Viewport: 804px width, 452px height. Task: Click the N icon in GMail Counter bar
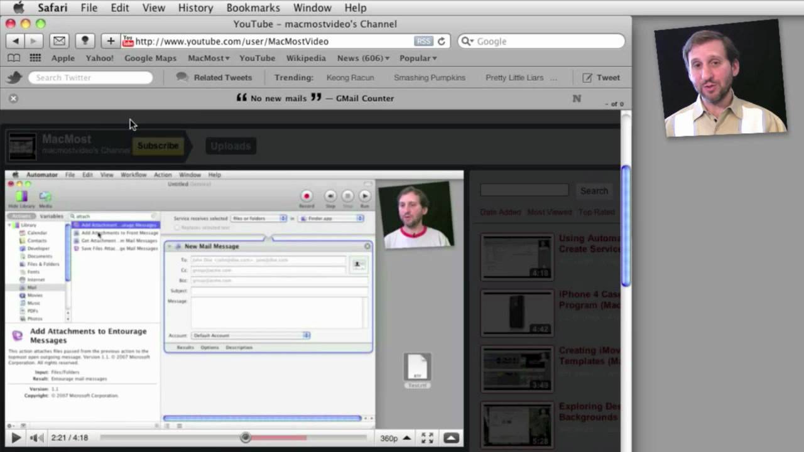577,99
